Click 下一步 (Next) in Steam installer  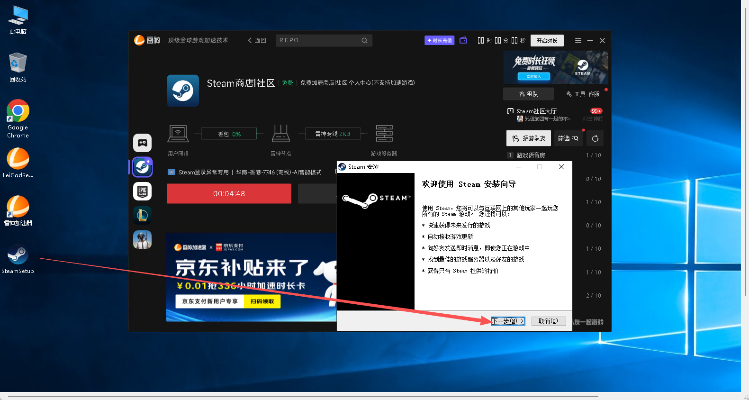[x=508, y=321]
